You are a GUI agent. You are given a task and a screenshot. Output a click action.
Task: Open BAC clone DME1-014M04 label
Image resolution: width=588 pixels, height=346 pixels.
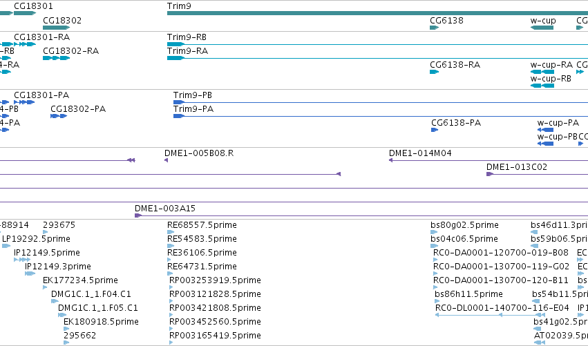[x=420, y=153]
